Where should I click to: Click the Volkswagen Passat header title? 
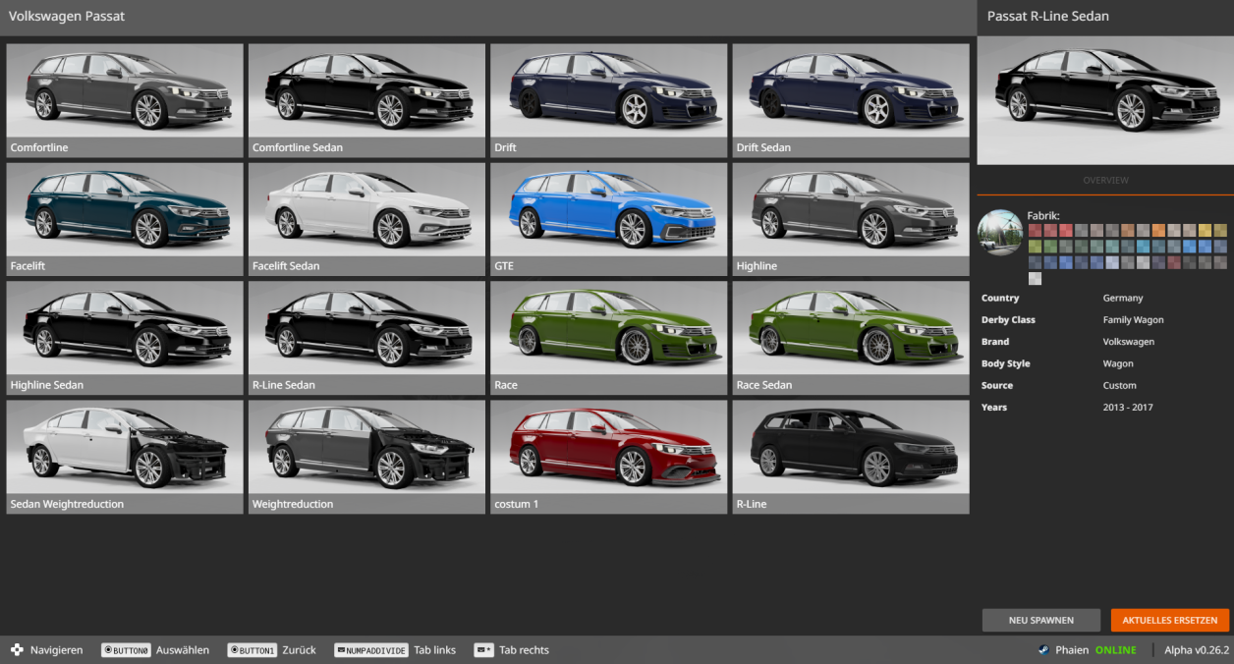(67, 17)
